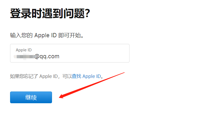The image size is (199, 116).
Task: Click the characters 登录 in the heading
Action: click(x=21, y=13)
